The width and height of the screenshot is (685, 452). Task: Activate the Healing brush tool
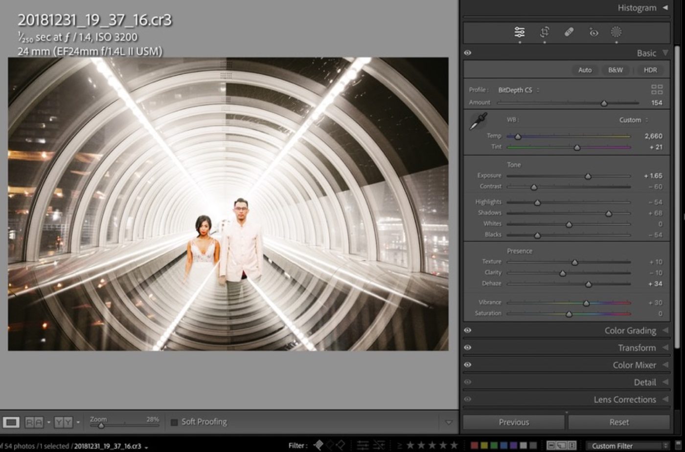point(568,31)
